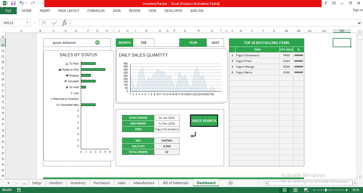The height and width of the screenshot is (193, 363).
Task: Open the DATA ribbon tab
Action: pos(117,11)
